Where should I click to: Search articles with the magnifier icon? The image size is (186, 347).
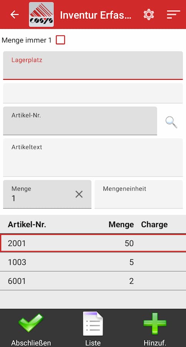pyautogui.click(x=171, y=122)
